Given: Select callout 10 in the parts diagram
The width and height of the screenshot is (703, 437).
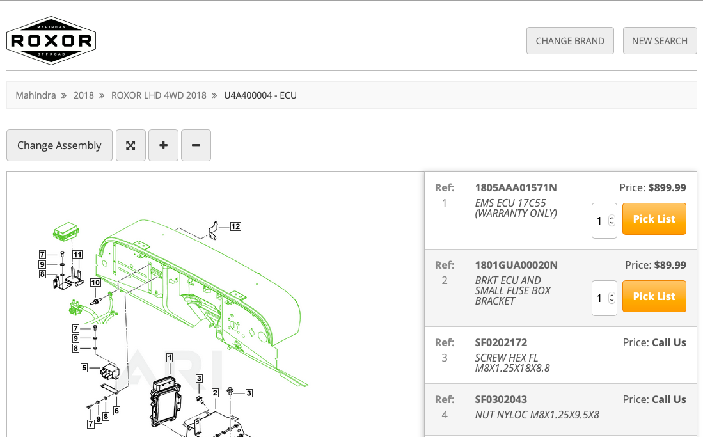Looking at the screenshot, I should 95,282.
